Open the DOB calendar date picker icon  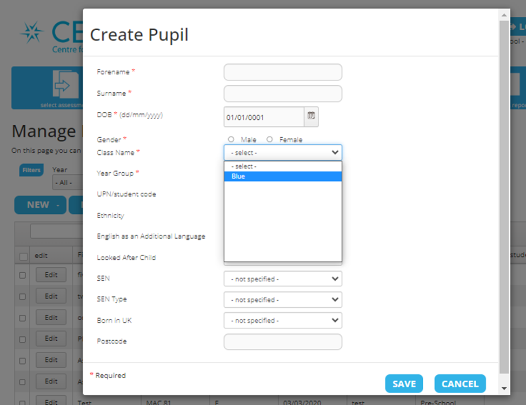coord(311,117)
